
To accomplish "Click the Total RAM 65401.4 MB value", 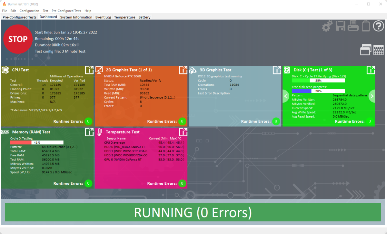I will [x=51, y=151].
